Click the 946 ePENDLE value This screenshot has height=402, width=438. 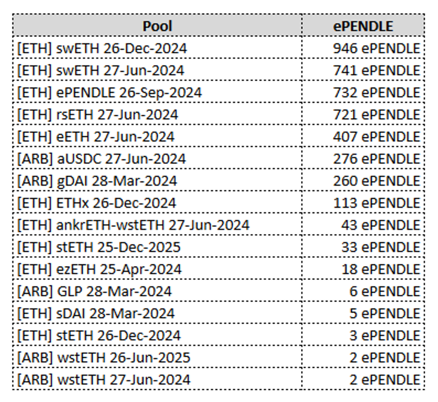tap(376, 48)
